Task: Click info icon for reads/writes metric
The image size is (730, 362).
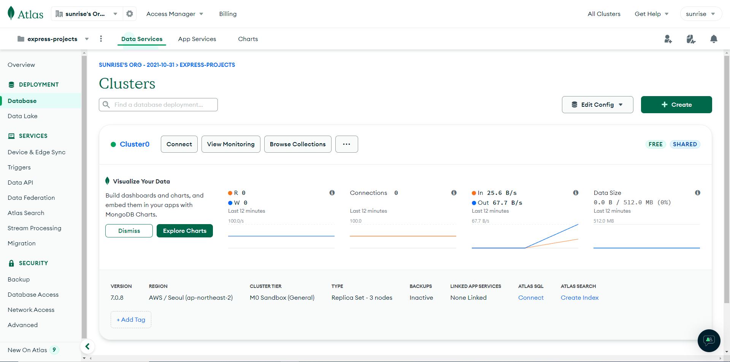Action: [x=332, y=193]
